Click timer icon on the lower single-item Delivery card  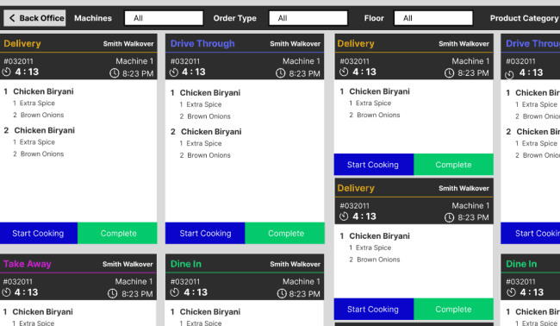344,216
